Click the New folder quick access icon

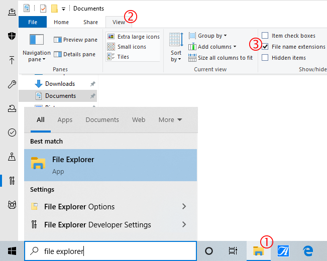click(54, 9)
